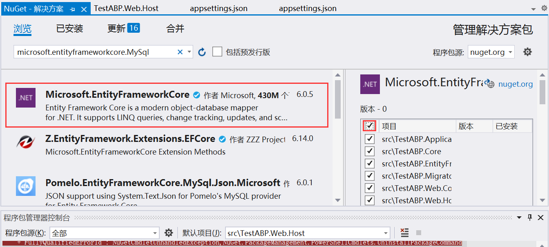Image resolution: width=549 pixels, height=247 pixels.
Task: Open NuGet settings gear next to package source
Action: (x=528, y=52)
